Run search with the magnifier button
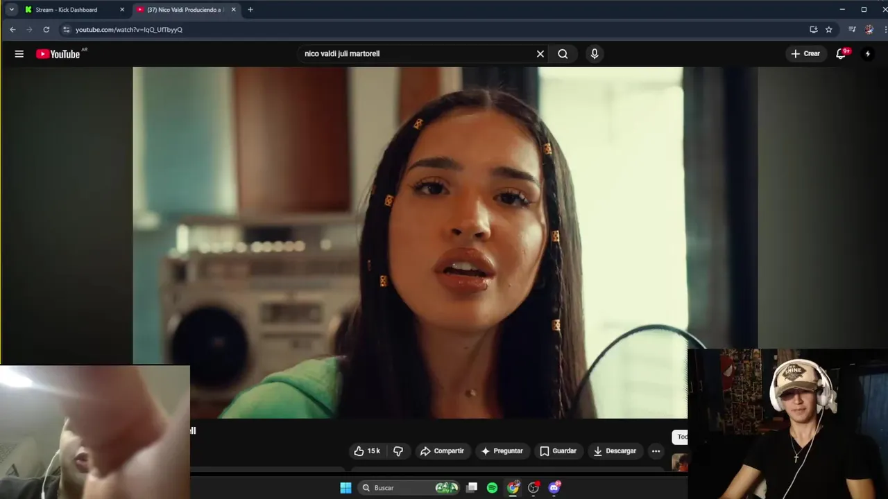The image size is (888, 499). pyautogui.click(x=563, y=54)
